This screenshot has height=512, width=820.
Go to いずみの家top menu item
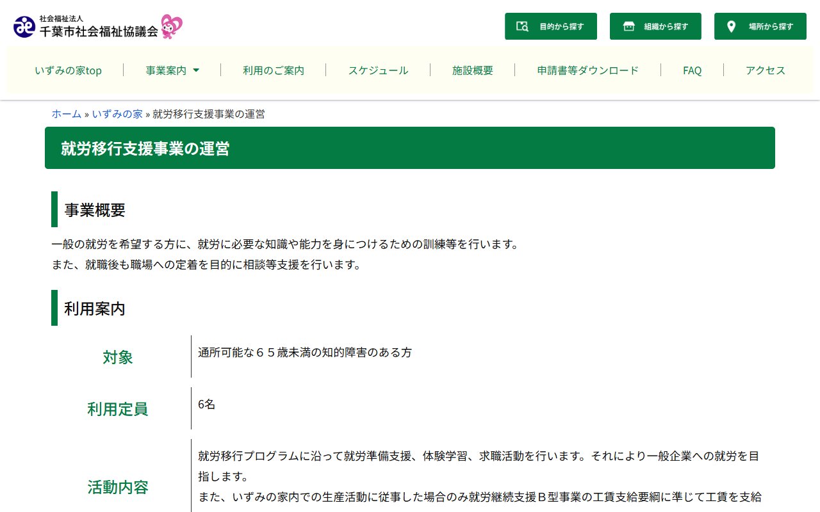(68, 70)
